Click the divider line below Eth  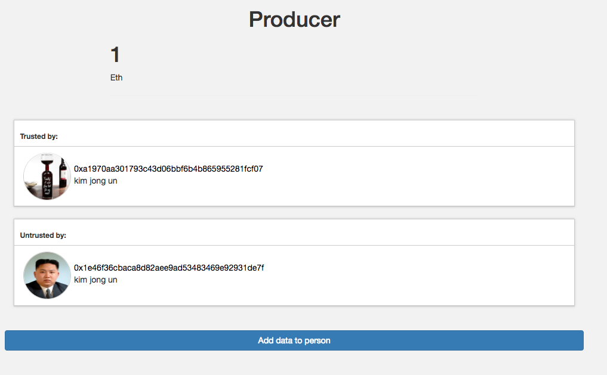tap(294, 95)
